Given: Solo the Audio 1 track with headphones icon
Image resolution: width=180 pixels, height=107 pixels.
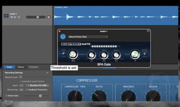Looking at the screenshot, I should (x=15, y=17).
